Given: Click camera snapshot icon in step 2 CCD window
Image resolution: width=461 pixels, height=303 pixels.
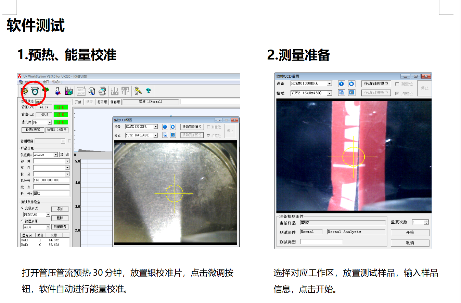Looking at the screenshot, I should pos(342,93).
